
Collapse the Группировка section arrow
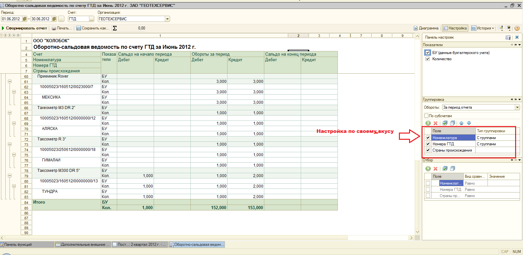(x=520, y=99)
